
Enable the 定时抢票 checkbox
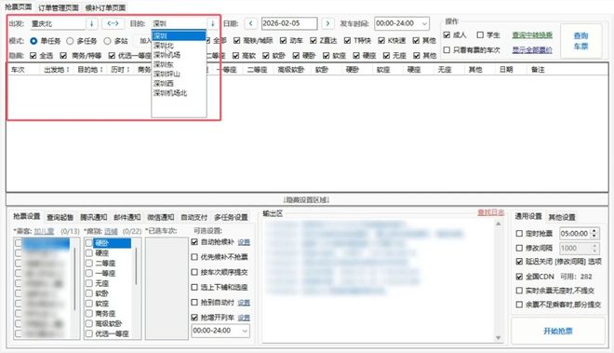click(519, 234)
